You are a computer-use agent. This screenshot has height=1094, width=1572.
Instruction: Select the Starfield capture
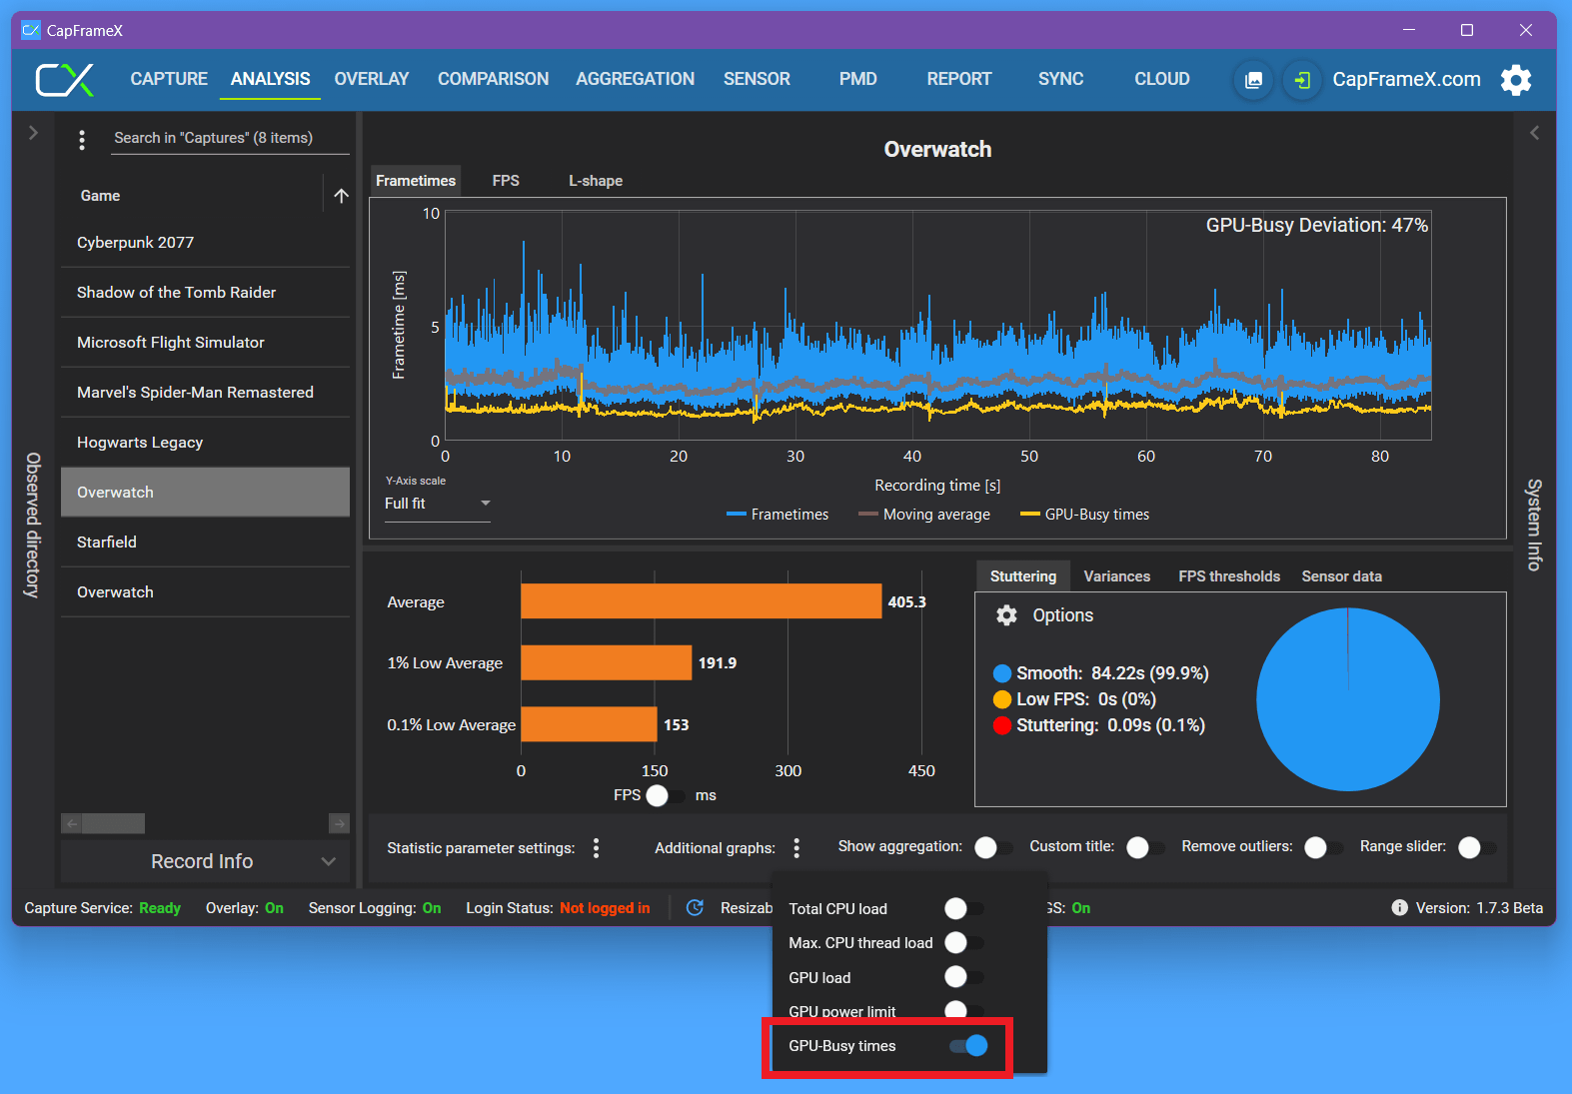[x=205, y=543]
